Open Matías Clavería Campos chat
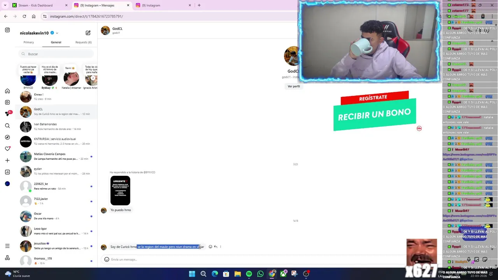The height and width of the screenshot is (280, 498). click(56, 156)
